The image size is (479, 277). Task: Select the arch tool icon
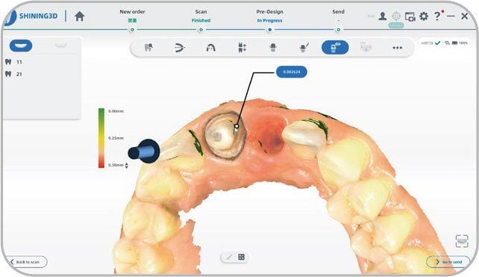(x=211, y=48)
